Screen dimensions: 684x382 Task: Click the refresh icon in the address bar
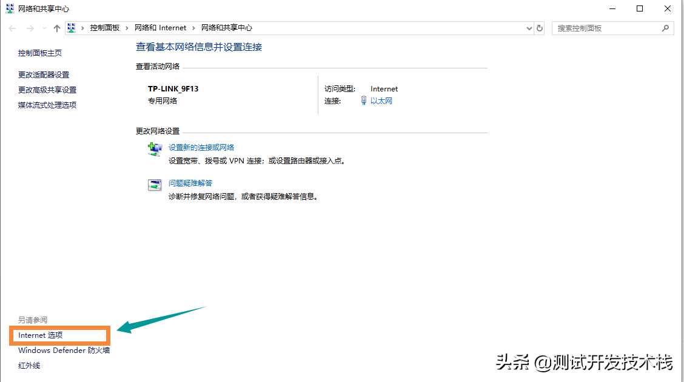[539, 28]
